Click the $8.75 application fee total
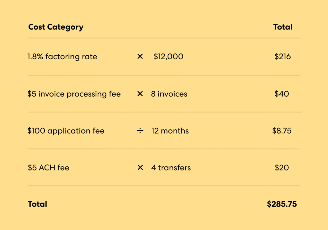 (282, 131)
